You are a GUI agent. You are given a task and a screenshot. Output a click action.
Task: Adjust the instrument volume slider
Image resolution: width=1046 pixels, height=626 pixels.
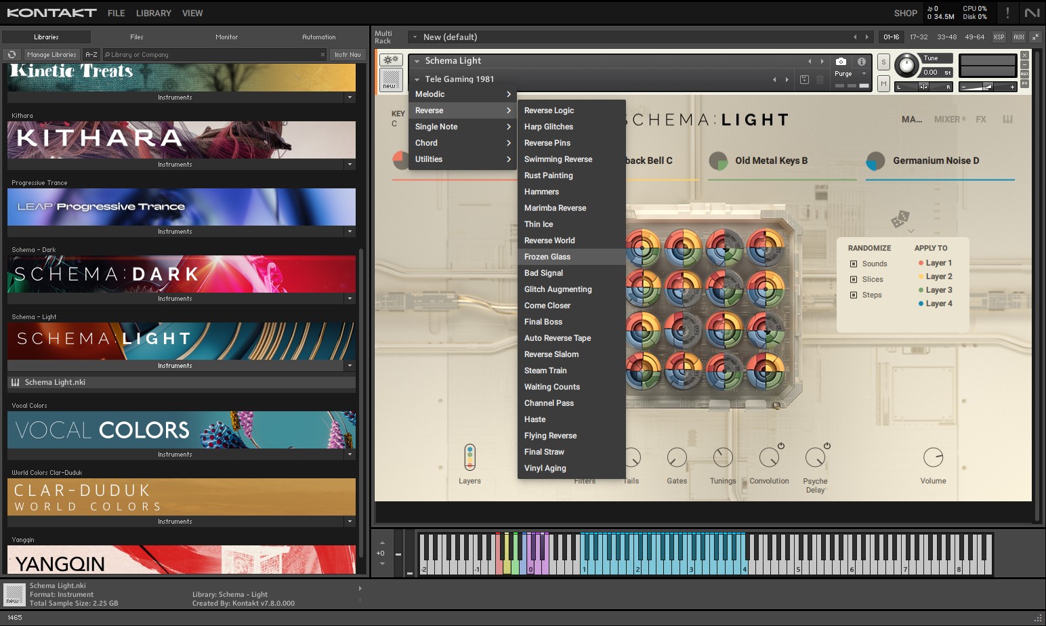coord(988,87)
